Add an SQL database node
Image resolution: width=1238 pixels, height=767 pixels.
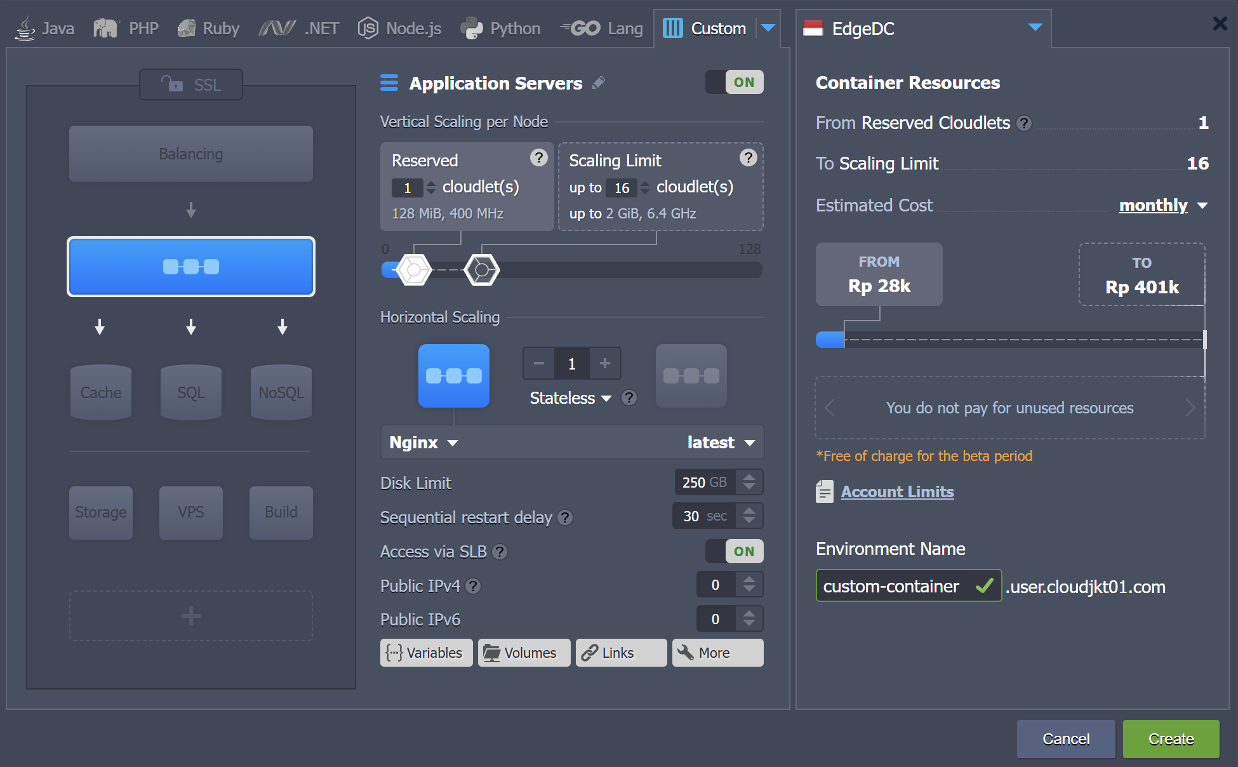[191, 392]
